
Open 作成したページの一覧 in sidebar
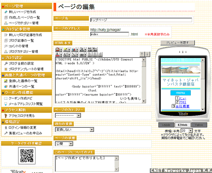click(24, 18)
